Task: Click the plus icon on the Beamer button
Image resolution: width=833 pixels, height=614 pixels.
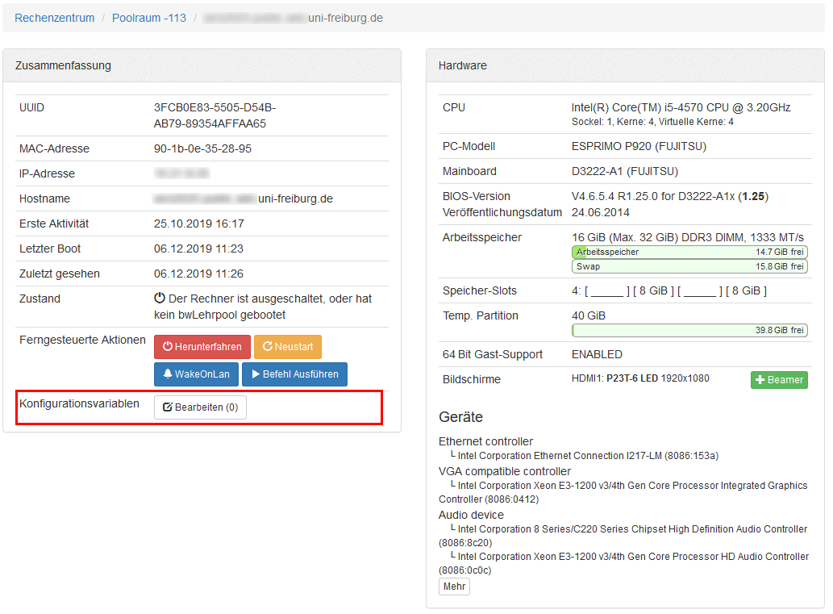Action: tap(760, 380)
